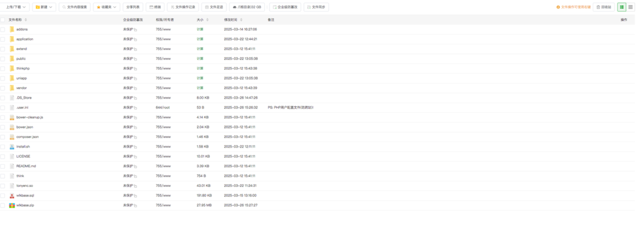Viewport: 636px width, 237px height.
Task: Click the lock icon on addons row
Action: [x=135, y=30]
